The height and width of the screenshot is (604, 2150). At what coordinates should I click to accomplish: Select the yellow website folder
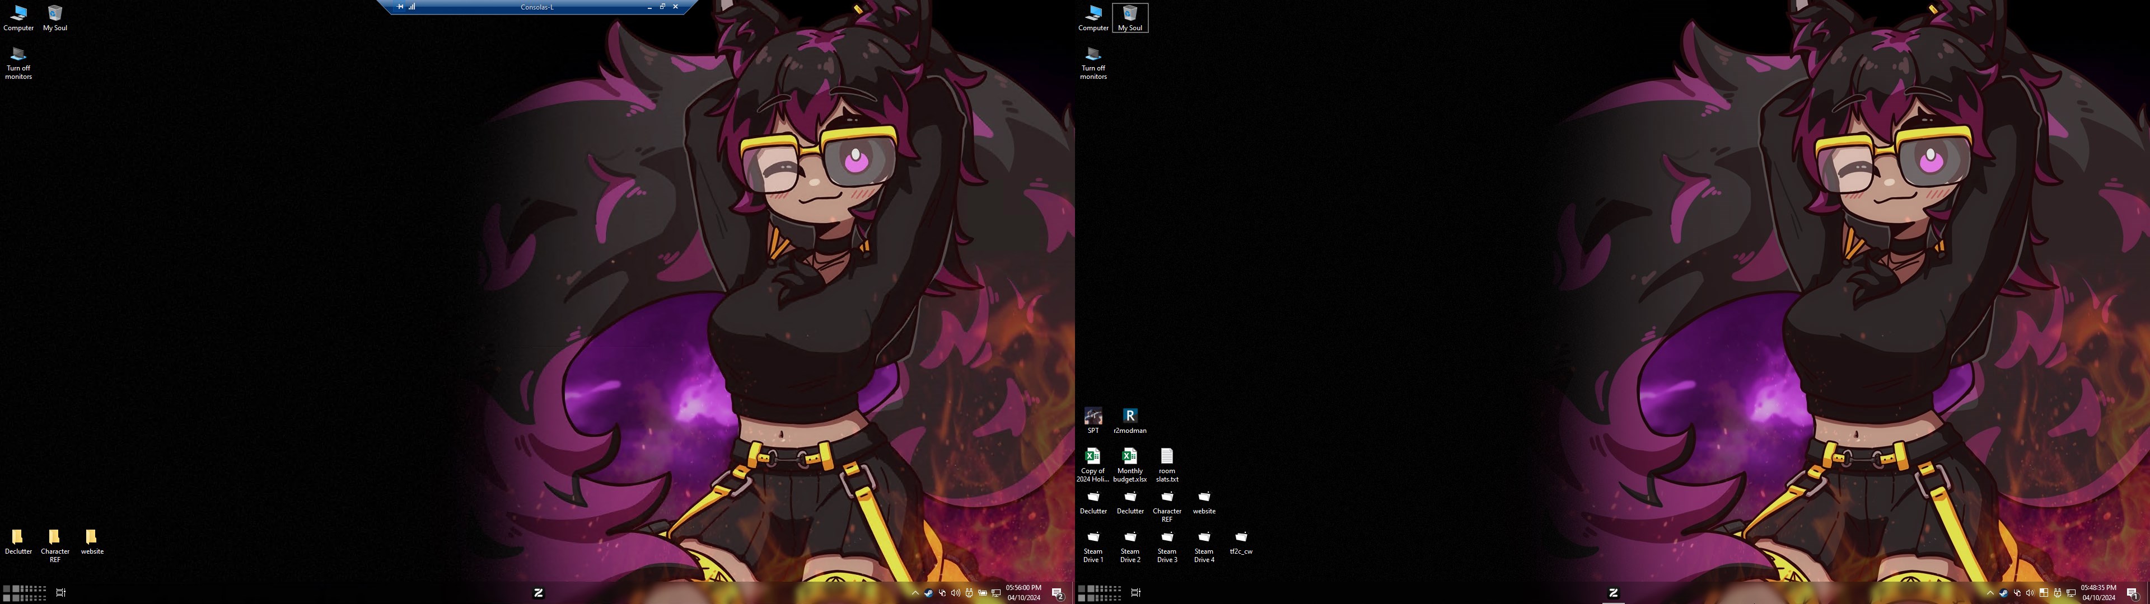[x=92, y=541]
